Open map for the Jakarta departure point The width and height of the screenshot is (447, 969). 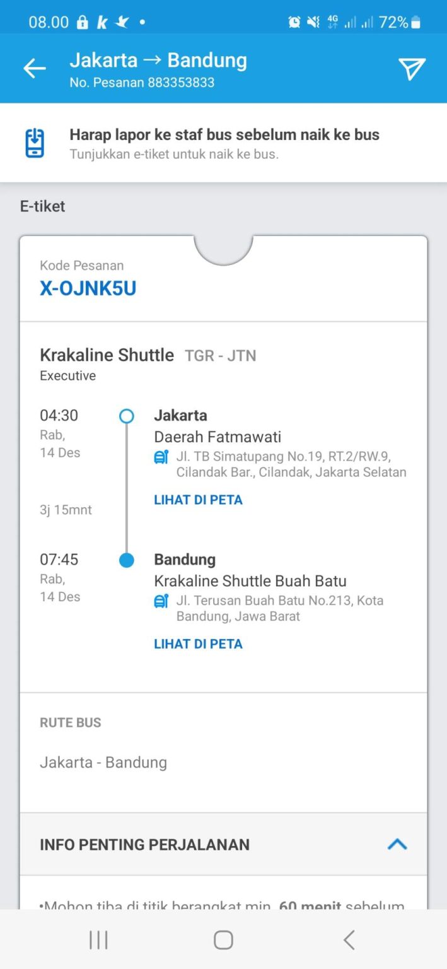click(x=198, y=500)
